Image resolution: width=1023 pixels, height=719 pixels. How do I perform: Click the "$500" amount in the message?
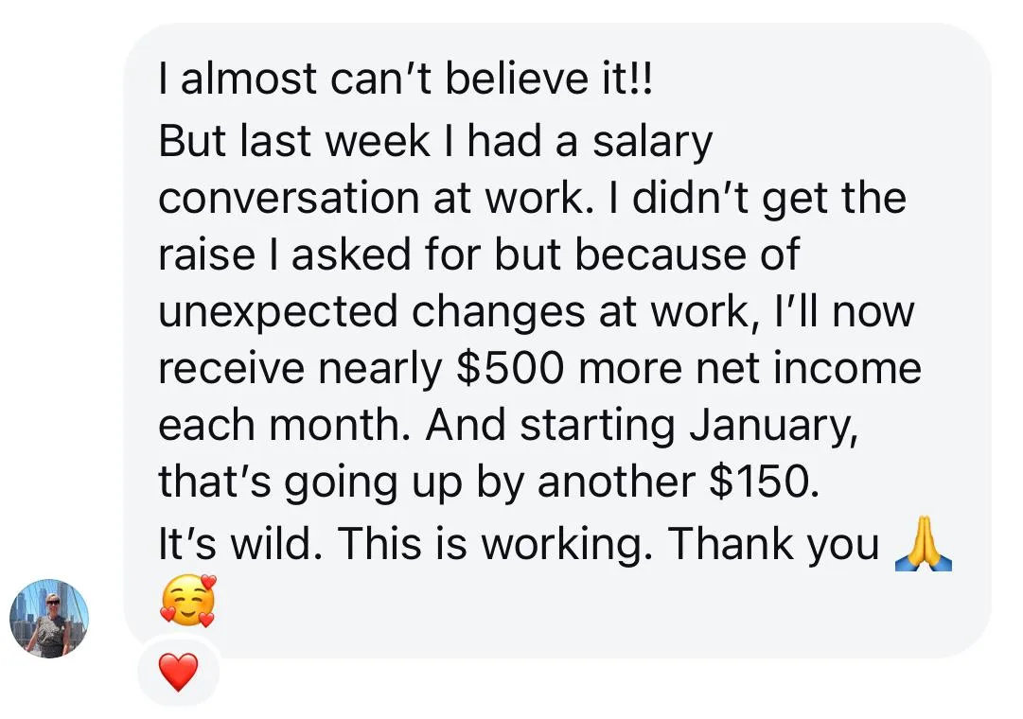click(x=509, y=369)
